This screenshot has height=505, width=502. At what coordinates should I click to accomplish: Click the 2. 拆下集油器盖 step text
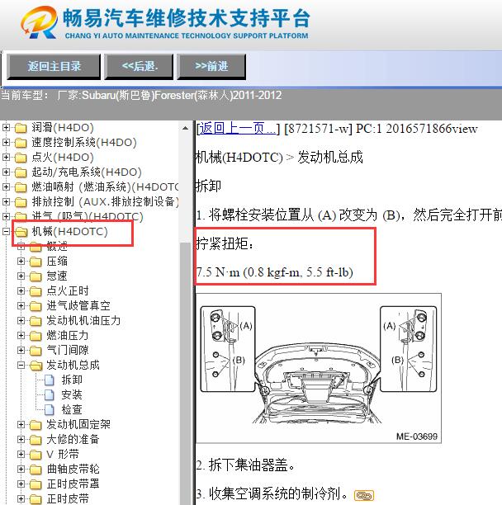pyautogui.click(x=245, y=465)
